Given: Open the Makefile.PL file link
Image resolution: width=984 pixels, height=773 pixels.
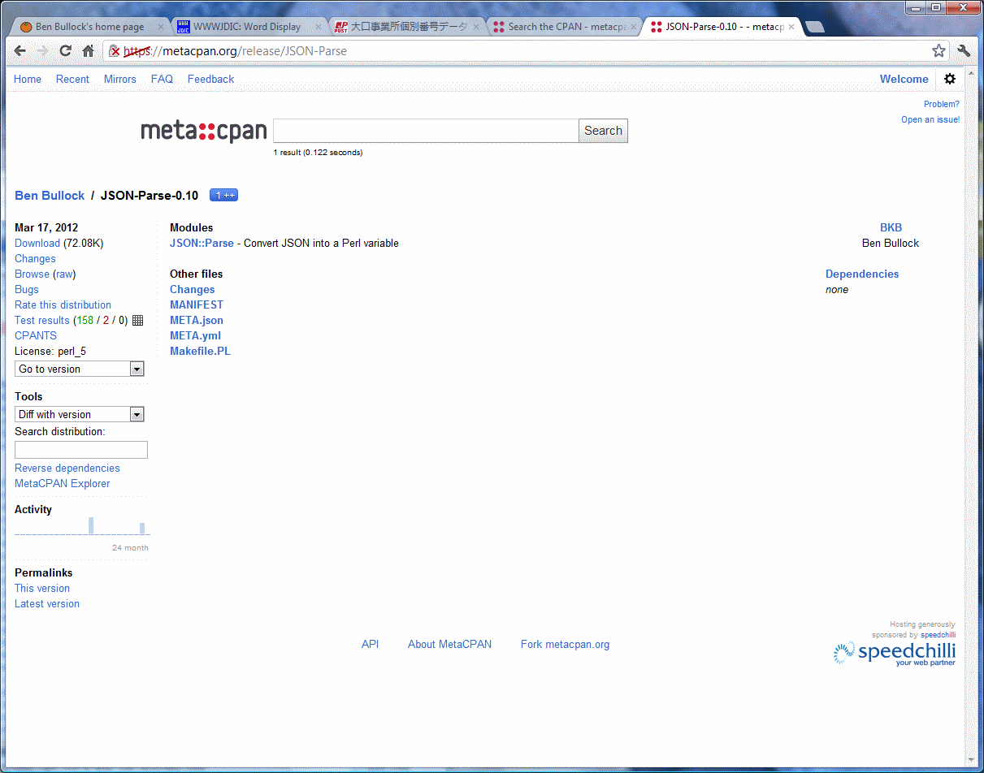Looking at the screenshot, I should pyautogui.click(x=200, y=351).
